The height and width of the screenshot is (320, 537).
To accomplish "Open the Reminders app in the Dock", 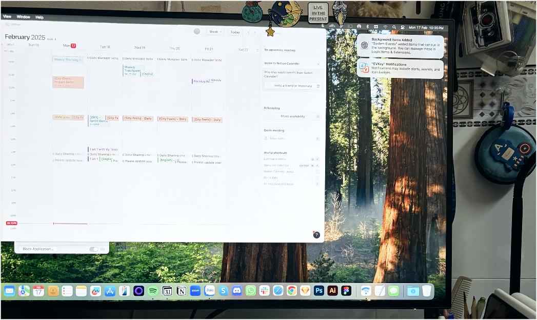I will 68,291.
